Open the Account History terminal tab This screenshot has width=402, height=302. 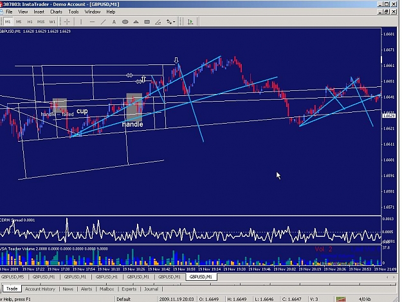(41, 289)
